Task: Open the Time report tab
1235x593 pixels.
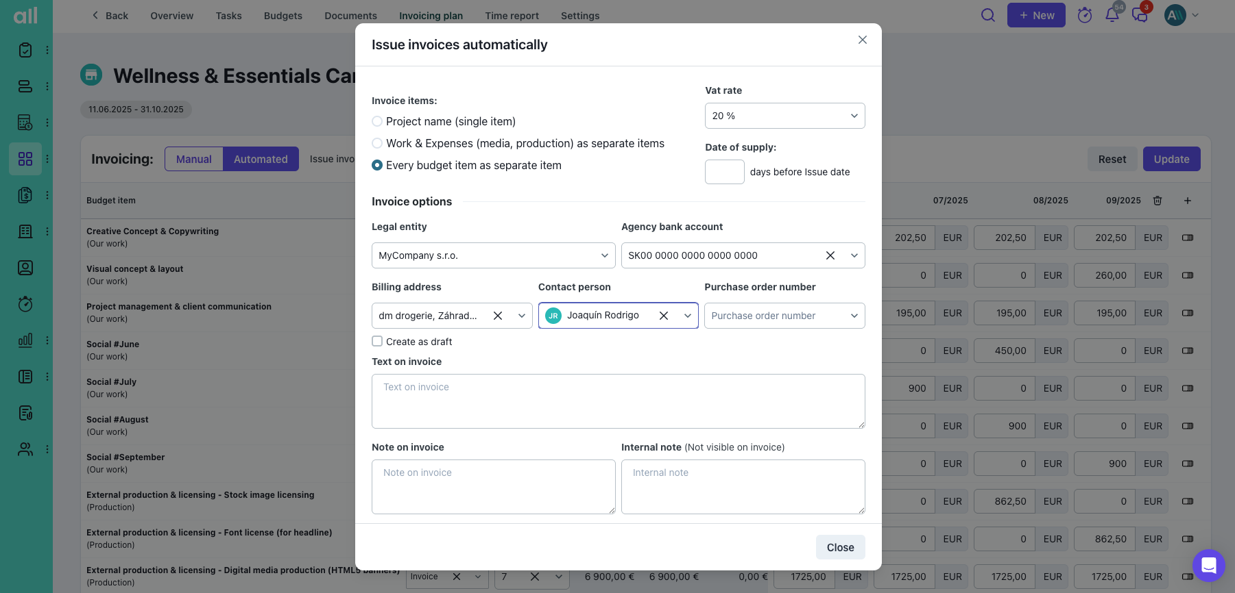Action: tap(512, 16)
